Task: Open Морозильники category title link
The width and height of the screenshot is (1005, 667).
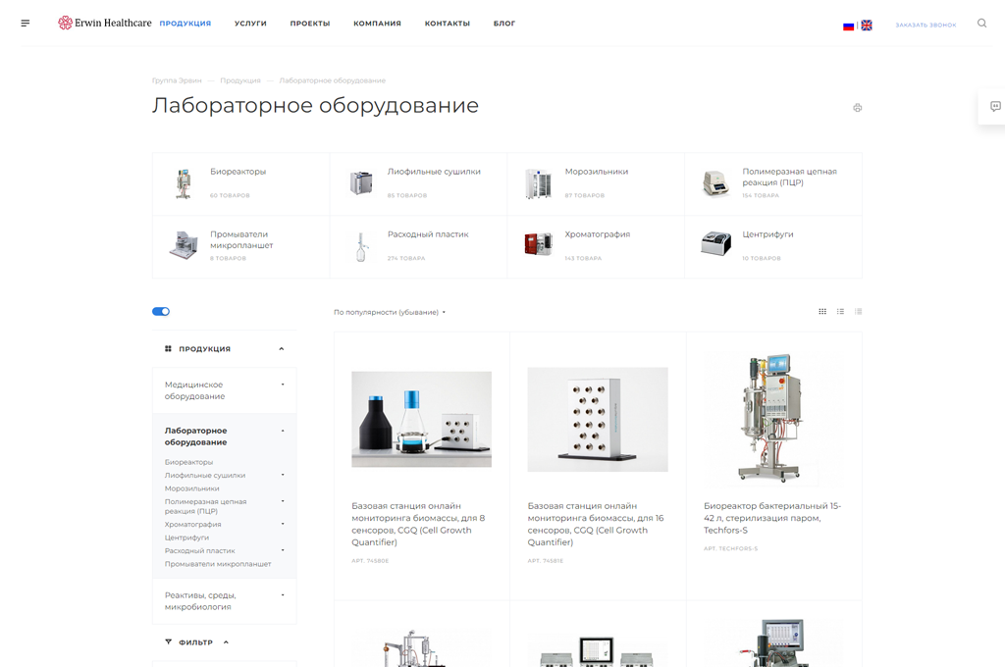Action: 597,172
